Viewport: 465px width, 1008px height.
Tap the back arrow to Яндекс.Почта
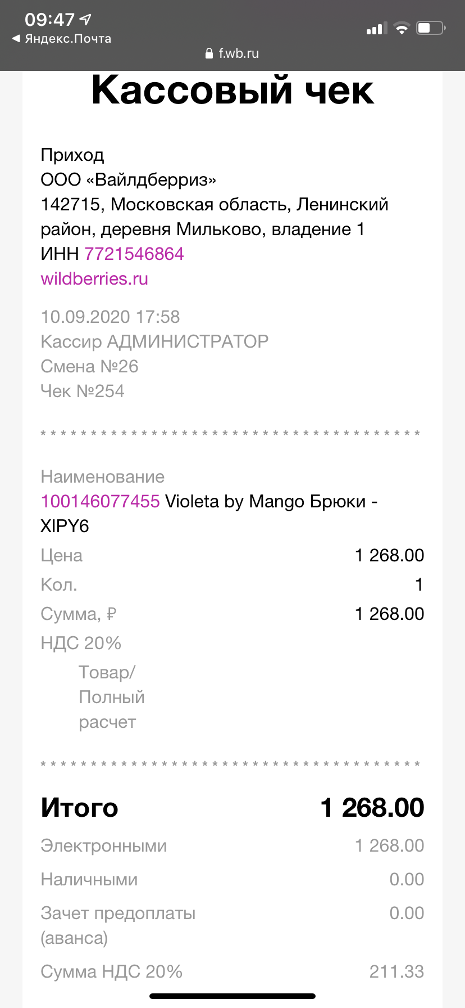click(16, 39)
